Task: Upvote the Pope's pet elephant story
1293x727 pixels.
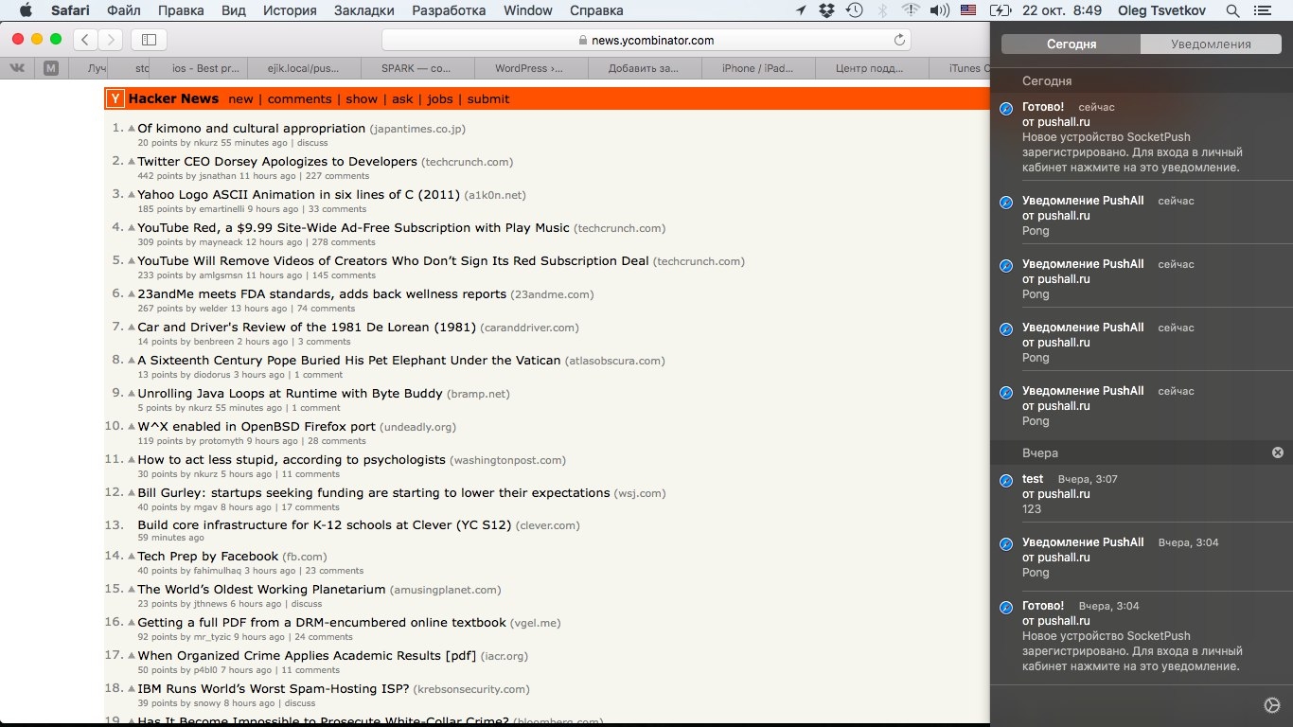Action: pos(132,361)
